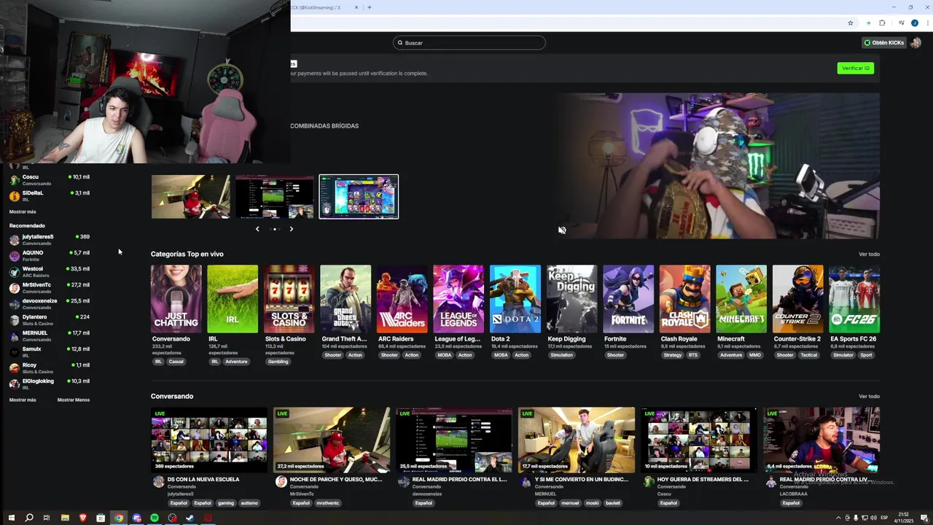Image resolution: width=933 pixels, height=525 pixels.
Task: Open Steam from the Windows taskbar
Action: (190, 518)
